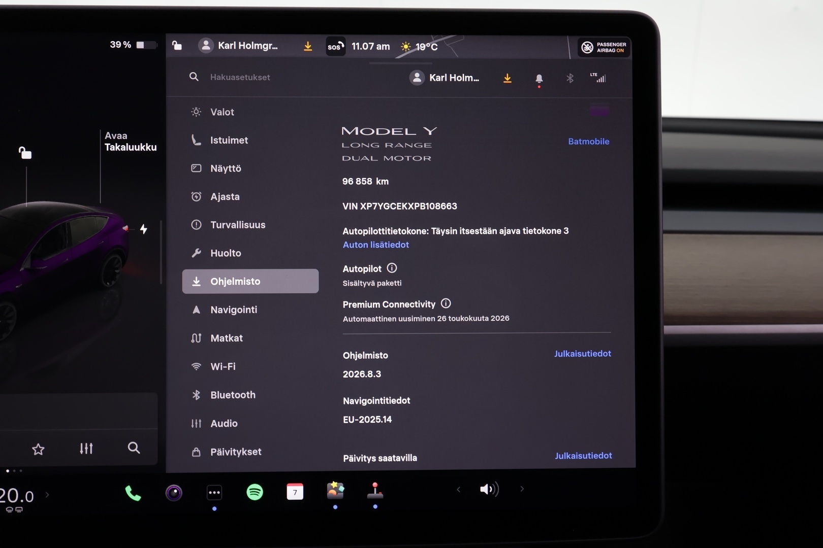Open the Turvallisuus settings menu
This screenshot has width=823, height=548.
[x=250, y=225]
